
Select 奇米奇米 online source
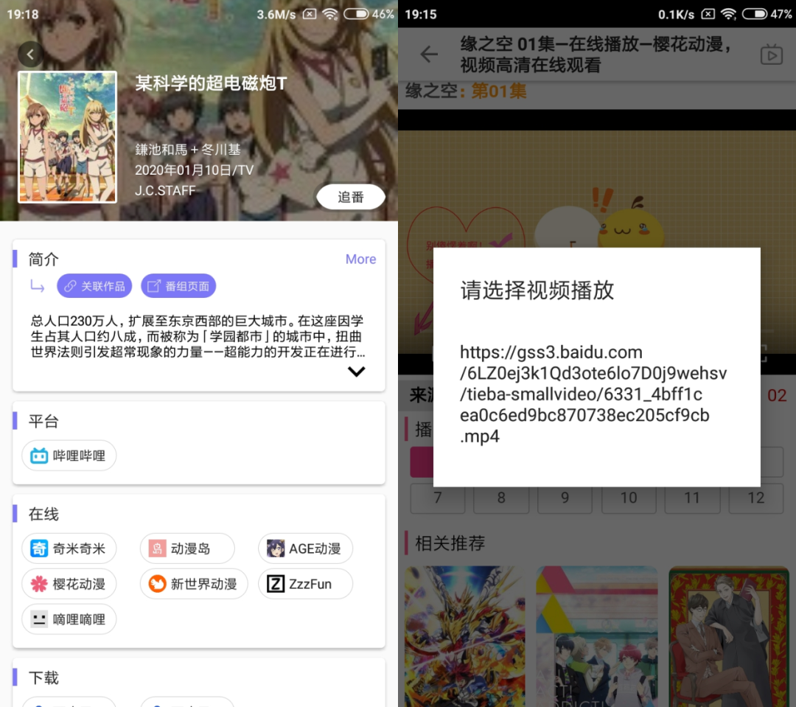point(69,548)
